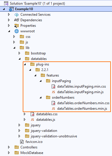The height and width of the screenshot is (156, 112).
Task: Collapse the 2.2.1 version folder
Action: pyautogui.click(x=30, y=70)
